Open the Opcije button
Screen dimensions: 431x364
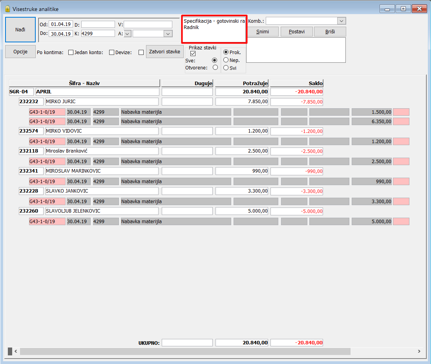coord(20,52)
